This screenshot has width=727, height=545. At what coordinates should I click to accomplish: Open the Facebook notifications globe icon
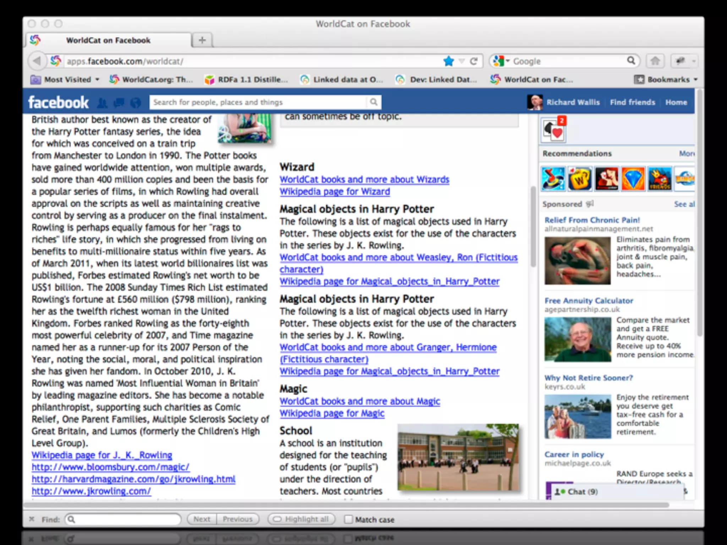136,103
